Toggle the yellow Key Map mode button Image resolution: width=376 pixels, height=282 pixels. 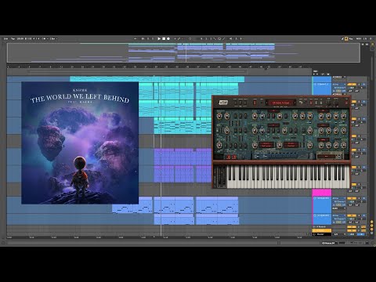pos(346,38)
